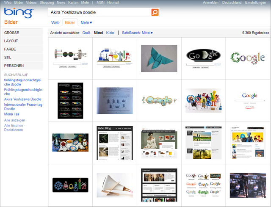Open top bar Bilder link
This screenshot has height=207, width=271.
19,3
